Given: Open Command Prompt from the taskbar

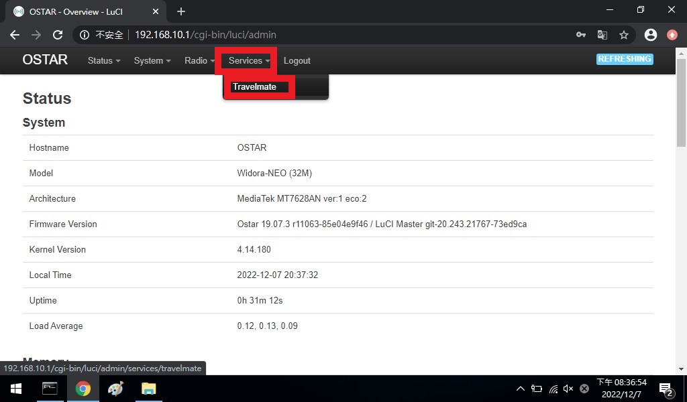Looking at the screenshot, I should point(50,389).
